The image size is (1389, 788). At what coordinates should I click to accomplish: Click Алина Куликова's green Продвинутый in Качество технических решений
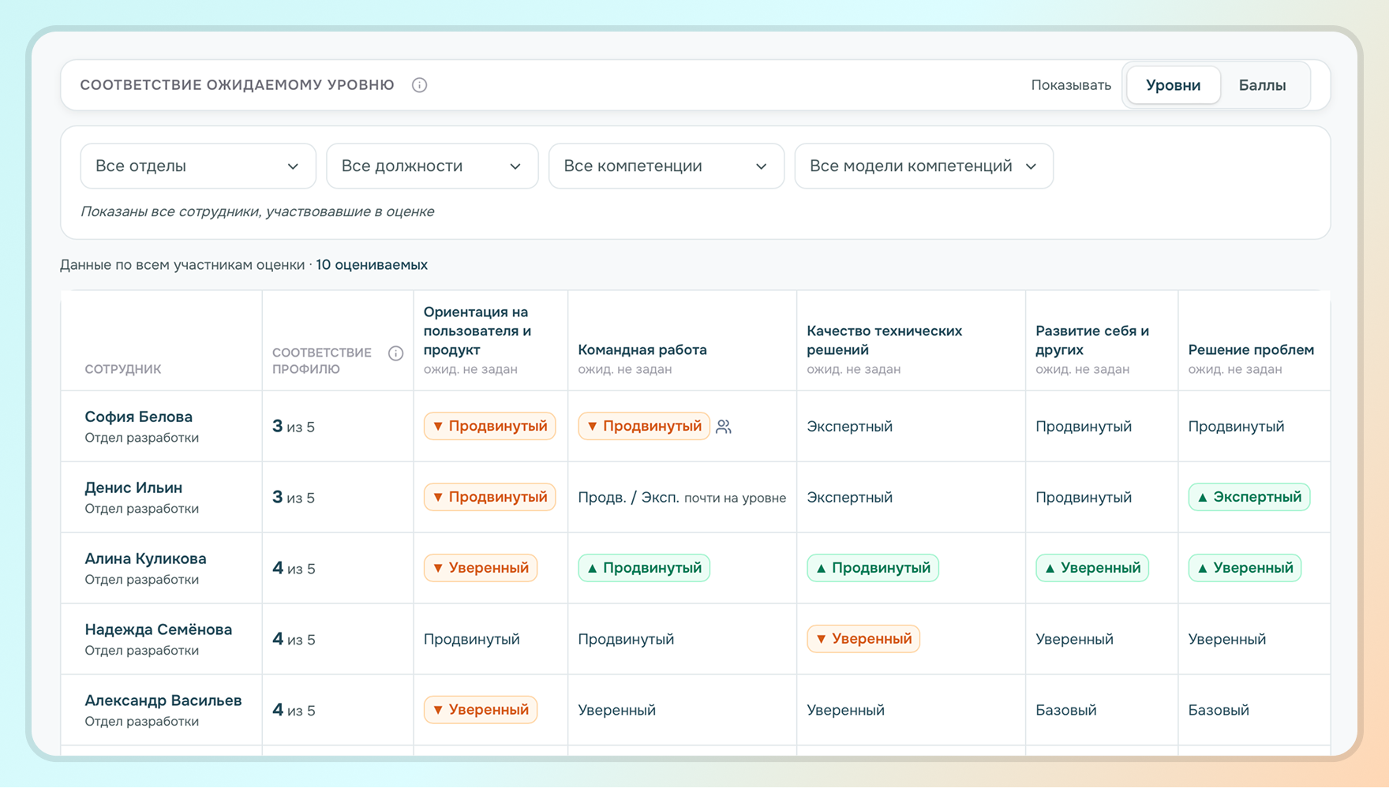pyautogui.click(x=873, y=568)
